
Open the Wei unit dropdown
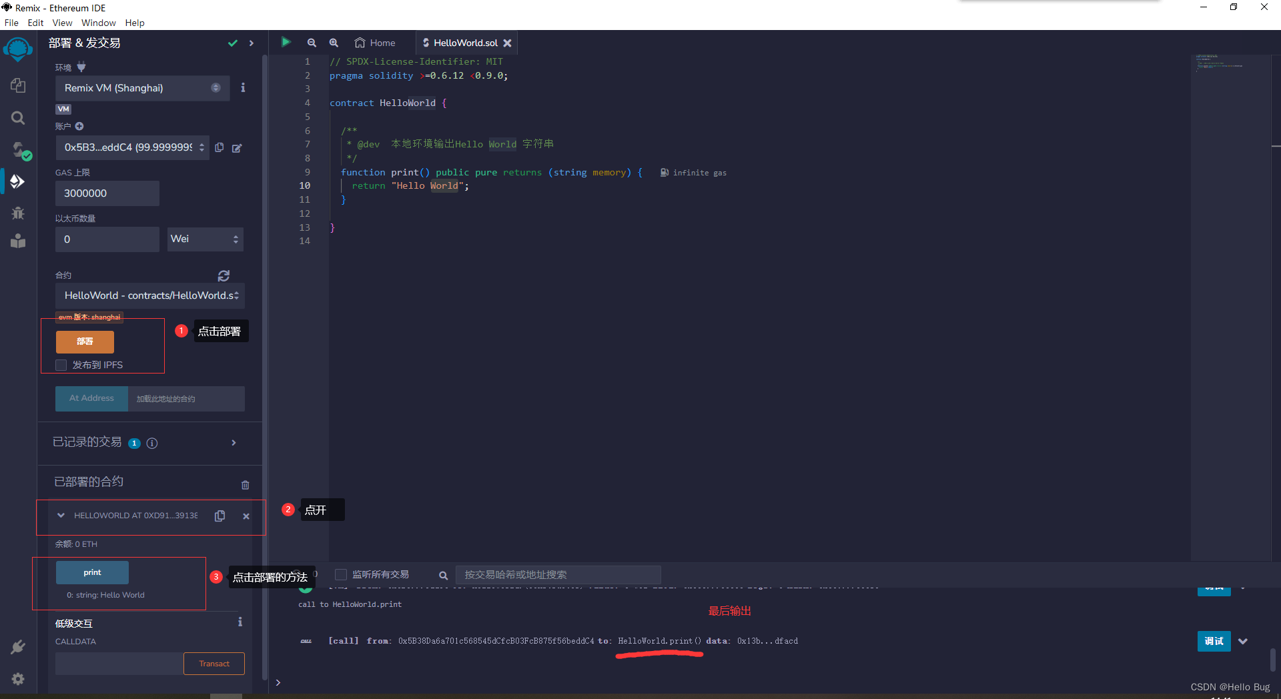[205, 239]
